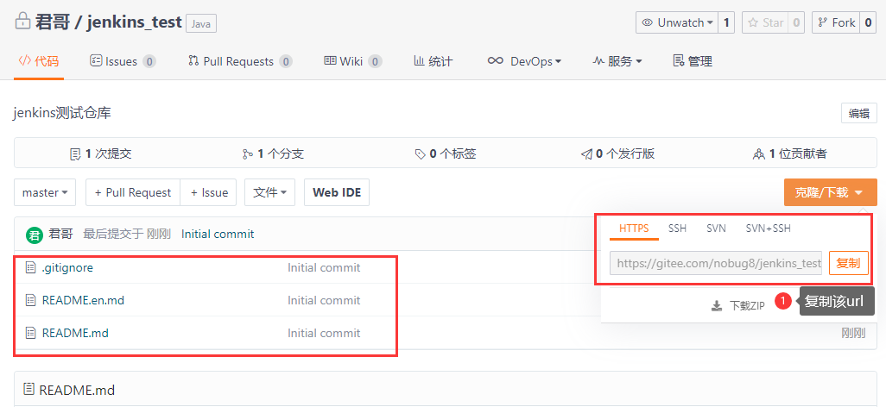This screenshot has width=886, height=407.
Task: Expand the 文件 dropdown menu
Action: click(269, 192)
